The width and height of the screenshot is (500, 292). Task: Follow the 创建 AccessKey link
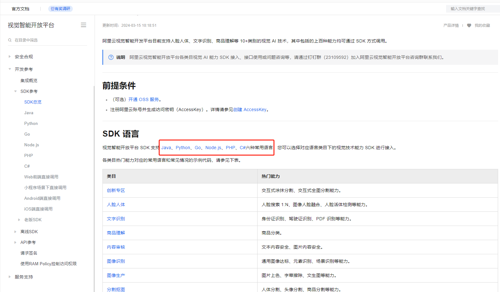pos(250,109)
